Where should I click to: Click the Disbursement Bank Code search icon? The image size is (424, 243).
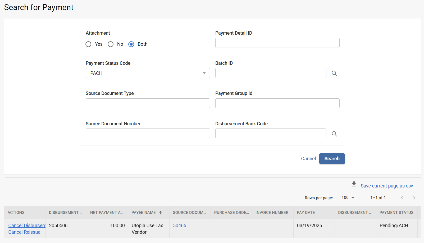click(334, 134)
